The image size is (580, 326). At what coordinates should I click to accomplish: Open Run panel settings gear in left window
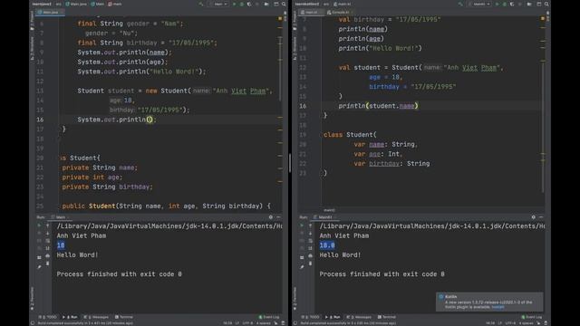271,217
